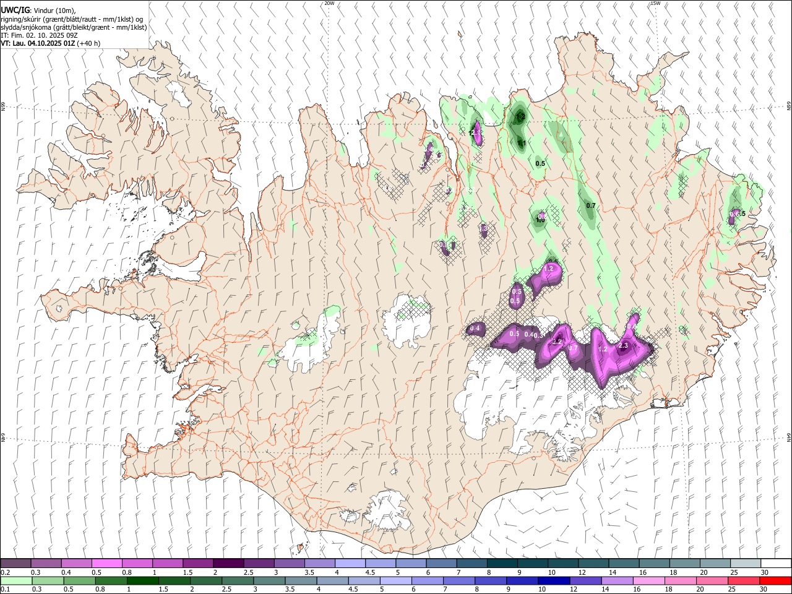The width and height of the screenshot is (792, 594).
Task: Click the 'rigning/skúrir' legend description line
Action: coord(72,19)
